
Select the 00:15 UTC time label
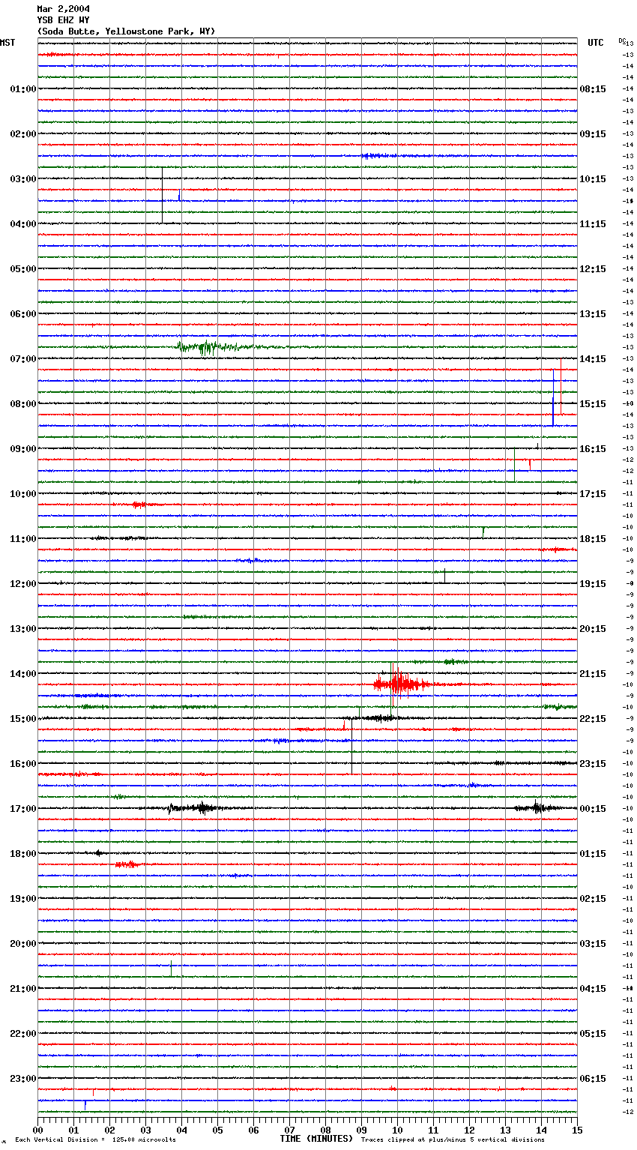pos(592,809)
